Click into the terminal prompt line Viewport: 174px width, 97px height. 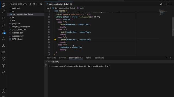click(x=80, y=66)
